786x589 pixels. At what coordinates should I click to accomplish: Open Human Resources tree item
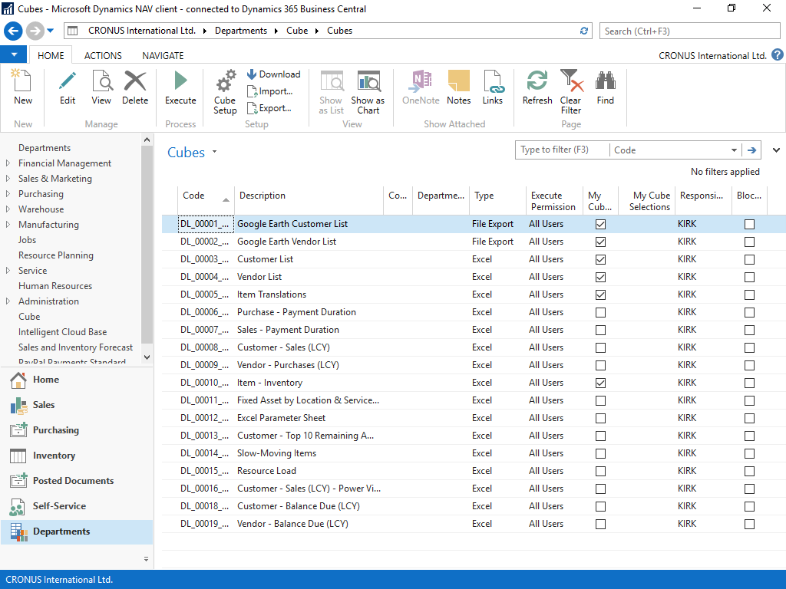(55, 286)
